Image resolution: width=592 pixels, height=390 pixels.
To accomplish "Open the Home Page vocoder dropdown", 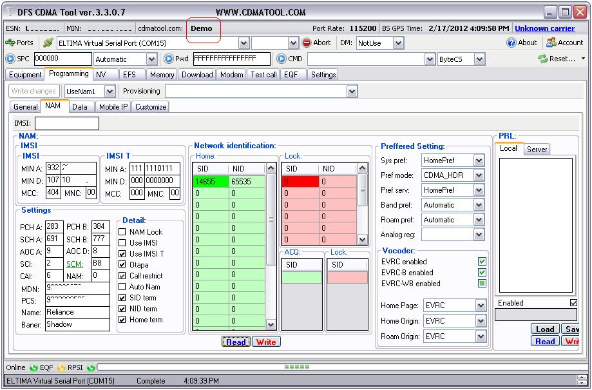I will [481, 305].
